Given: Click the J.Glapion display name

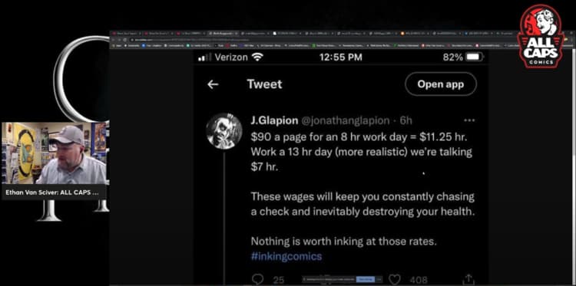Looking at the screenshot, I should 274,120.
